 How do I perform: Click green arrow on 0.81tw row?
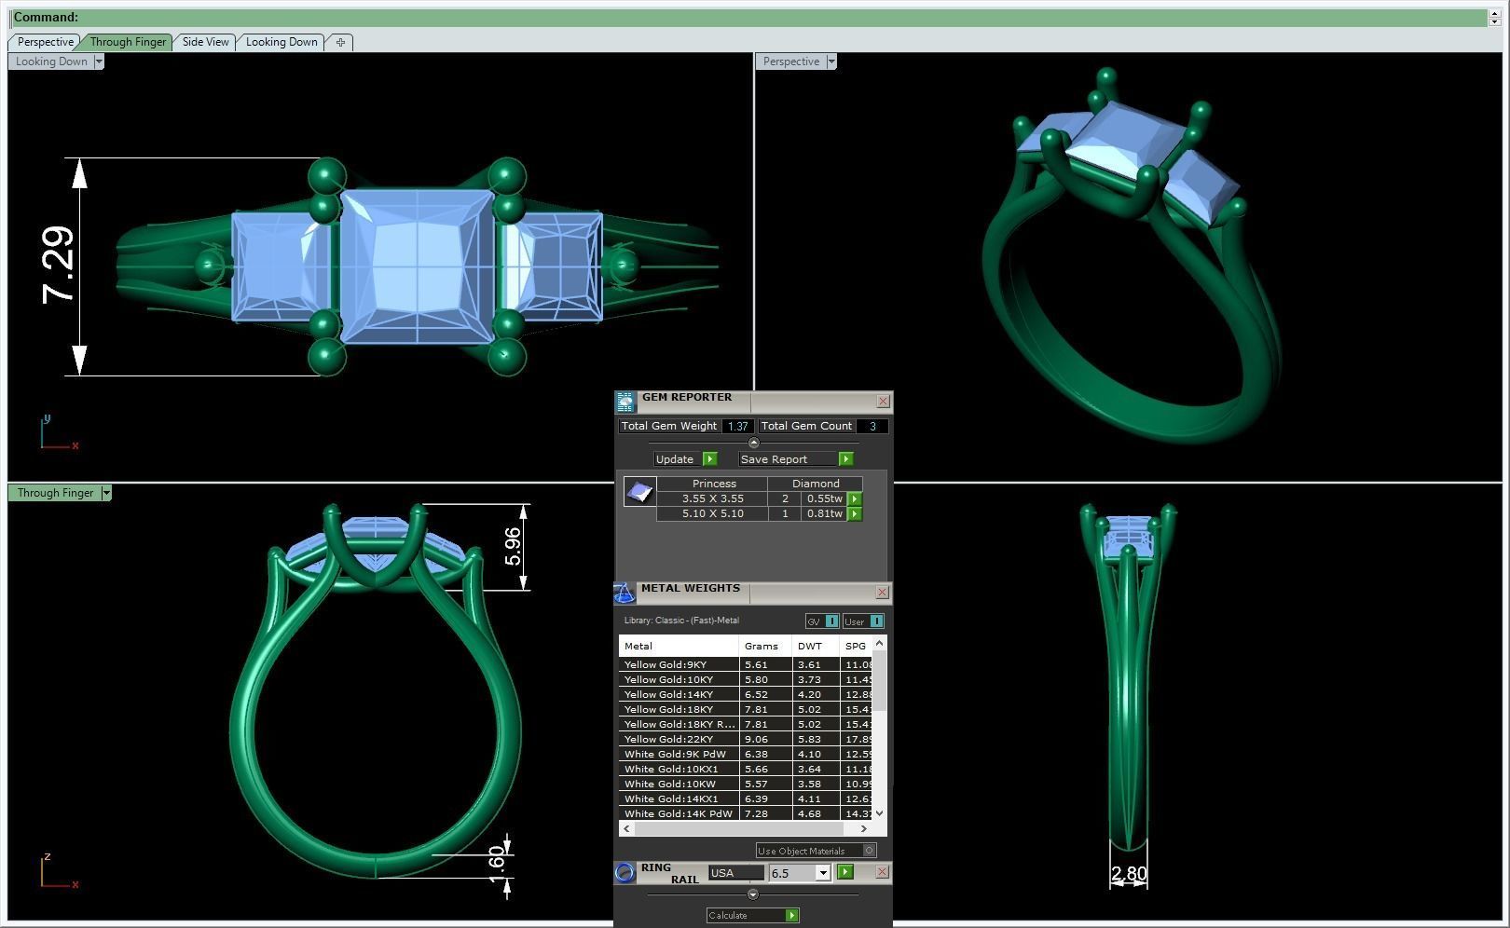[x=855, y=513]
